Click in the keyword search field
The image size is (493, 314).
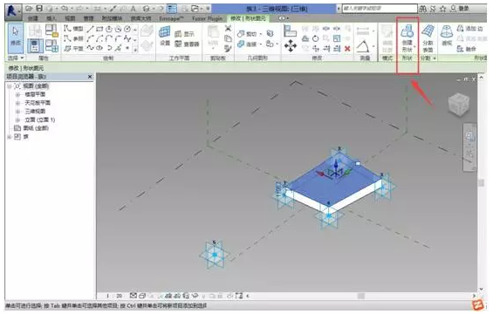(x=380, y=9)
